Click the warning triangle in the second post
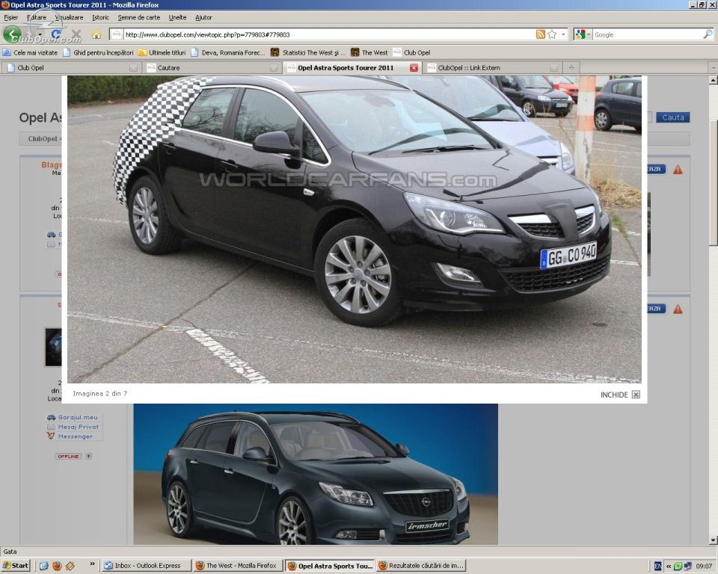The width and height of the screenshot is (718, 574). click(678, 309)
